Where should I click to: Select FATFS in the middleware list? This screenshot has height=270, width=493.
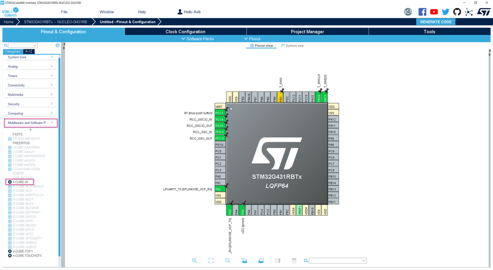coord(18,134)
